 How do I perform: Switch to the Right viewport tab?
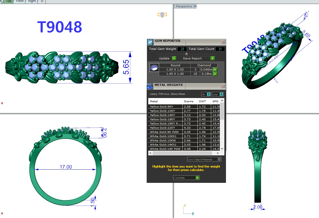32,1
